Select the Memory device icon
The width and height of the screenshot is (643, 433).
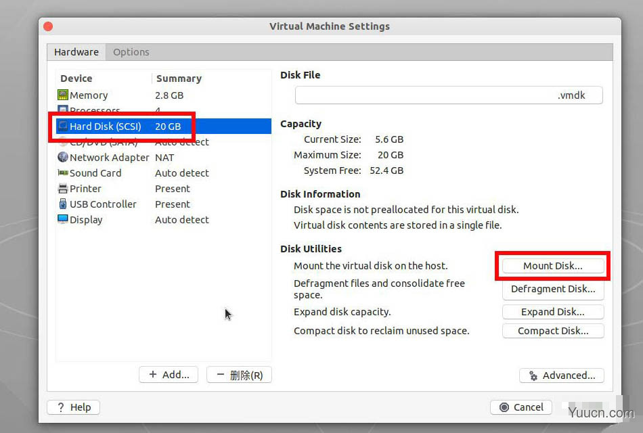[63, 95]
